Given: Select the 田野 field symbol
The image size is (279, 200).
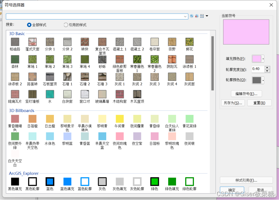Looking at the screenshot, I should [x=172, y=42].
